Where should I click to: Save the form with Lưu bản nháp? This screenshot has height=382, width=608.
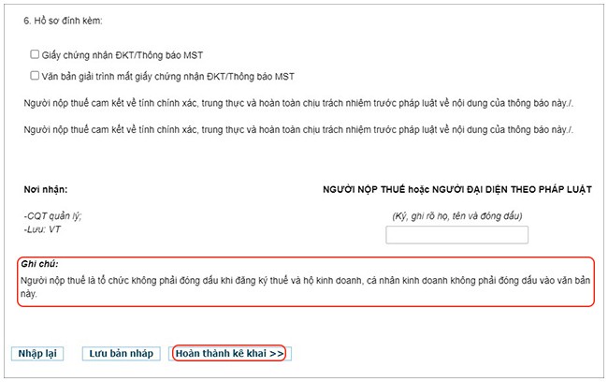121,353
